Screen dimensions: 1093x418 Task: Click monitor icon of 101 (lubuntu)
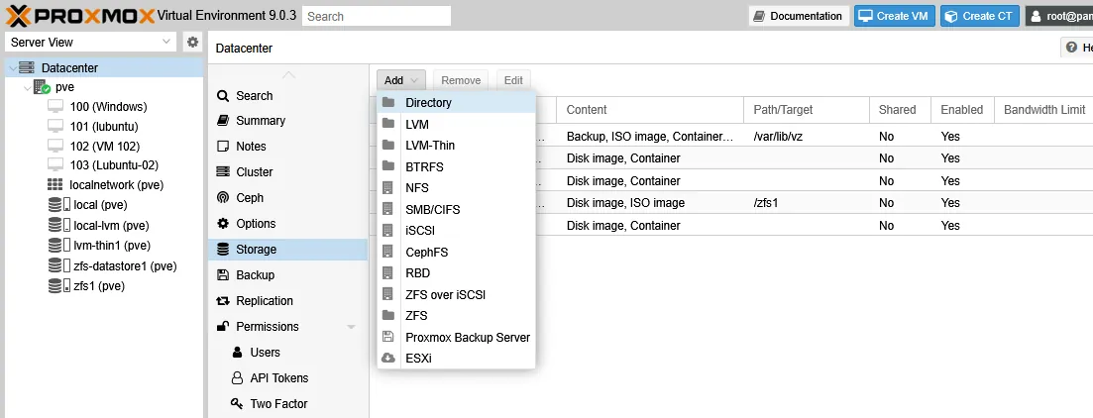pyautogui.click(x=55, y=126)
